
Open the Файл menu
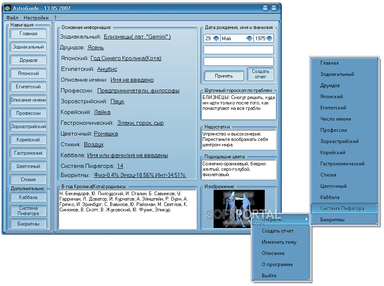click(12, 17)
